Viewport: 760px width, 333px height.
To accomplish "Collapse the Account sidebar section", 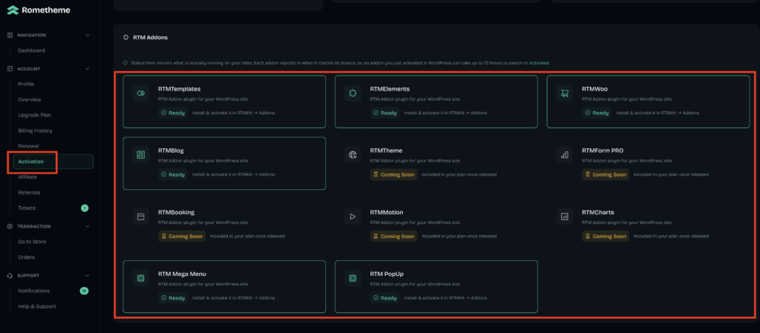I will [88, 69].
